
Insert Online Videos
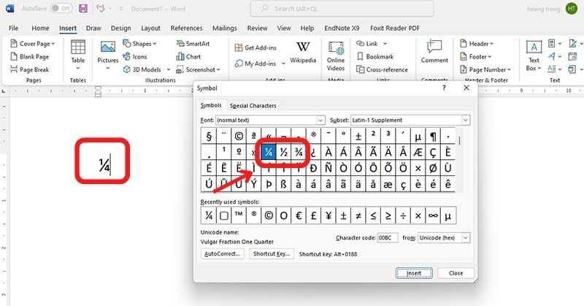click(x=336, y=56)
